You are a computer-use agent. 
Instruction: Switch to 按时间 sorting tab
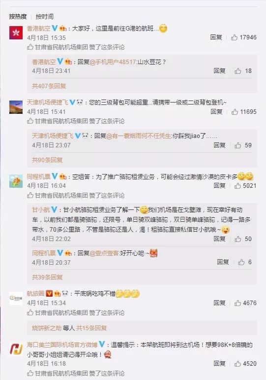coord(44,16)
